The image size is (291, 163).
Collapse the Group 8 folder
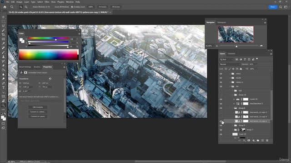(x=233, y=108)
